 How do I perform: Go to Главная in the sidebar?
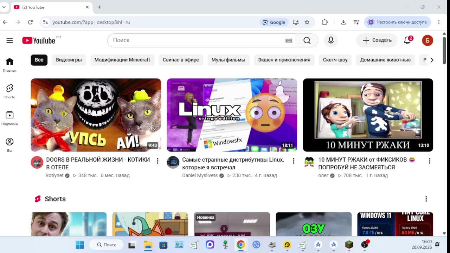9,65
